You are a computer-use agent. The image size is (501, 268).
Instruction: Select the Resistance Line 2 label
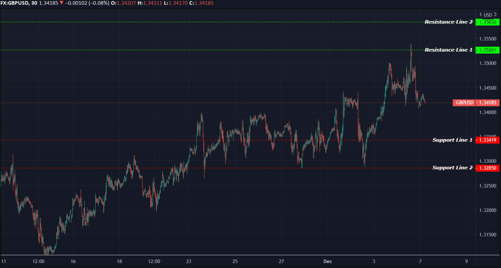[x=448, y=22]
